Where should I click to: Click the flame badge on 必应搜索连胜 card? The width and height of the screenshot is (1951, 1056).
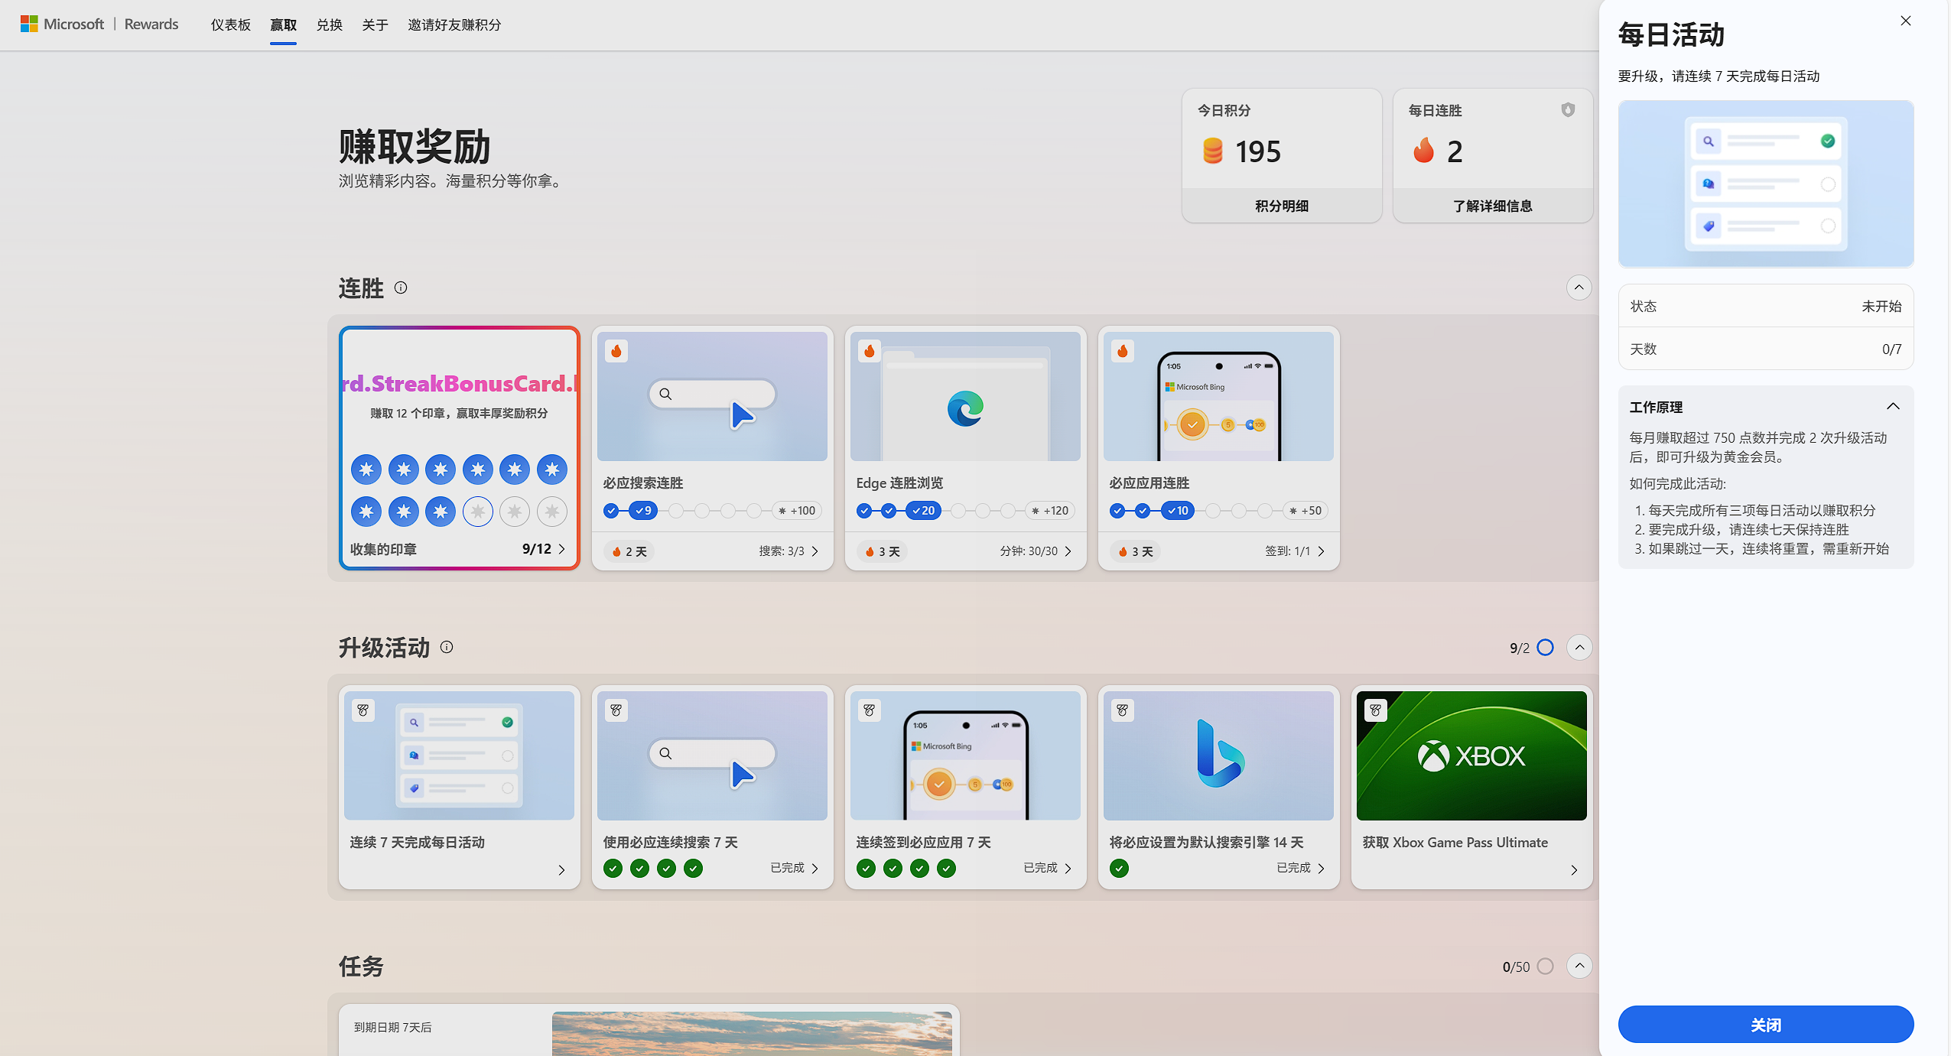pos(616,351)
